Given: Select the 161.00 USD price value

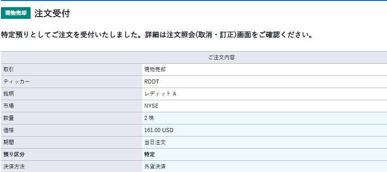Looking at the screenshot, I should pyautogui.click(x=159, y=130).
